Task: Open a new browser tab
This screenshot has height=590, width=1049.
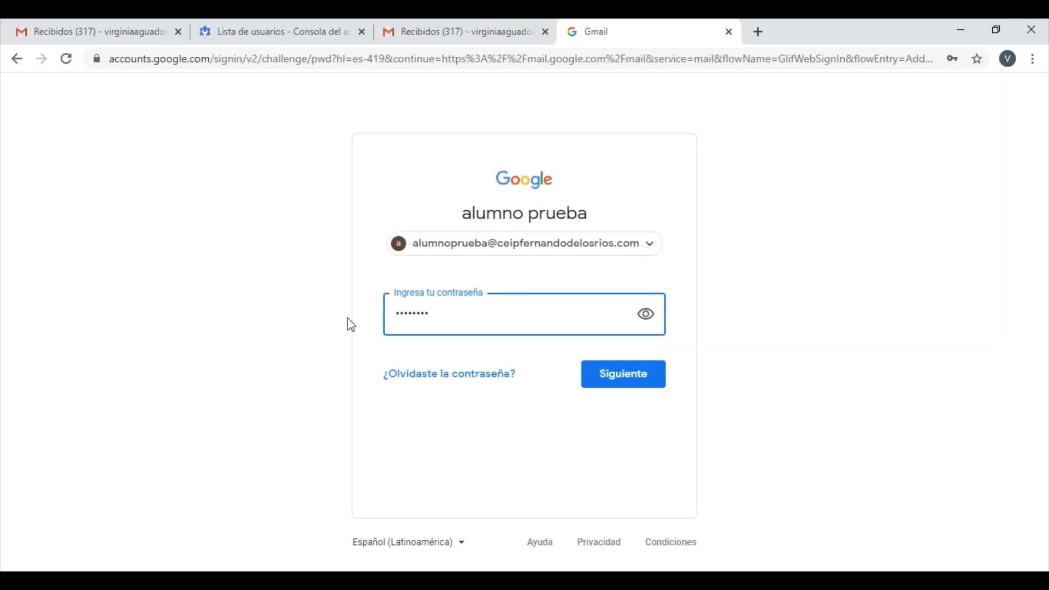Action: click(758, 32)
